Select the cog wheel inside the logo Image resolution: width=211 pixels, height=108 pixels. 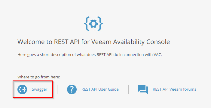tap(93, 24)
